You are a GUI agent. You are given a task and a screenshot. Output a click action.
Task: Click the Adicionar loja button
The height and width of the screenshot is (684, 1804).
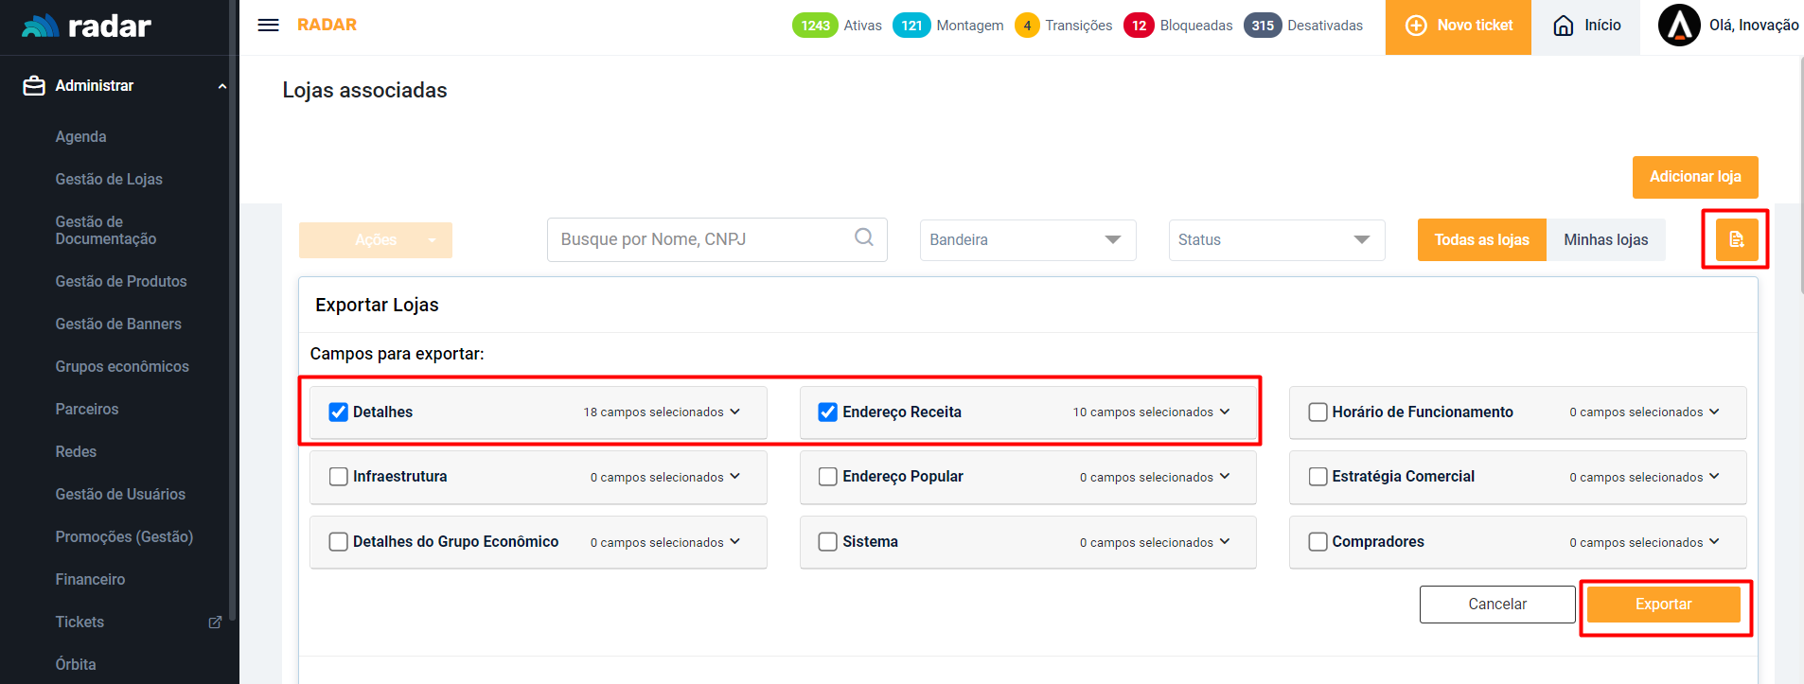[1694, 177]
